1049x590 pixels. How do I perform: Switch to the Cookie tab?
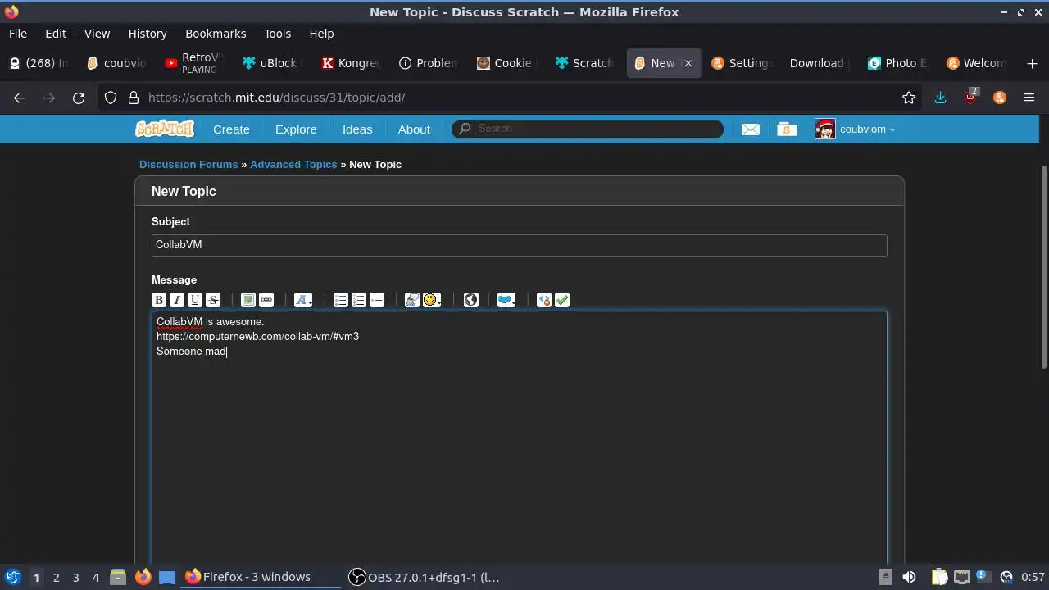click(x=506, y=63)
